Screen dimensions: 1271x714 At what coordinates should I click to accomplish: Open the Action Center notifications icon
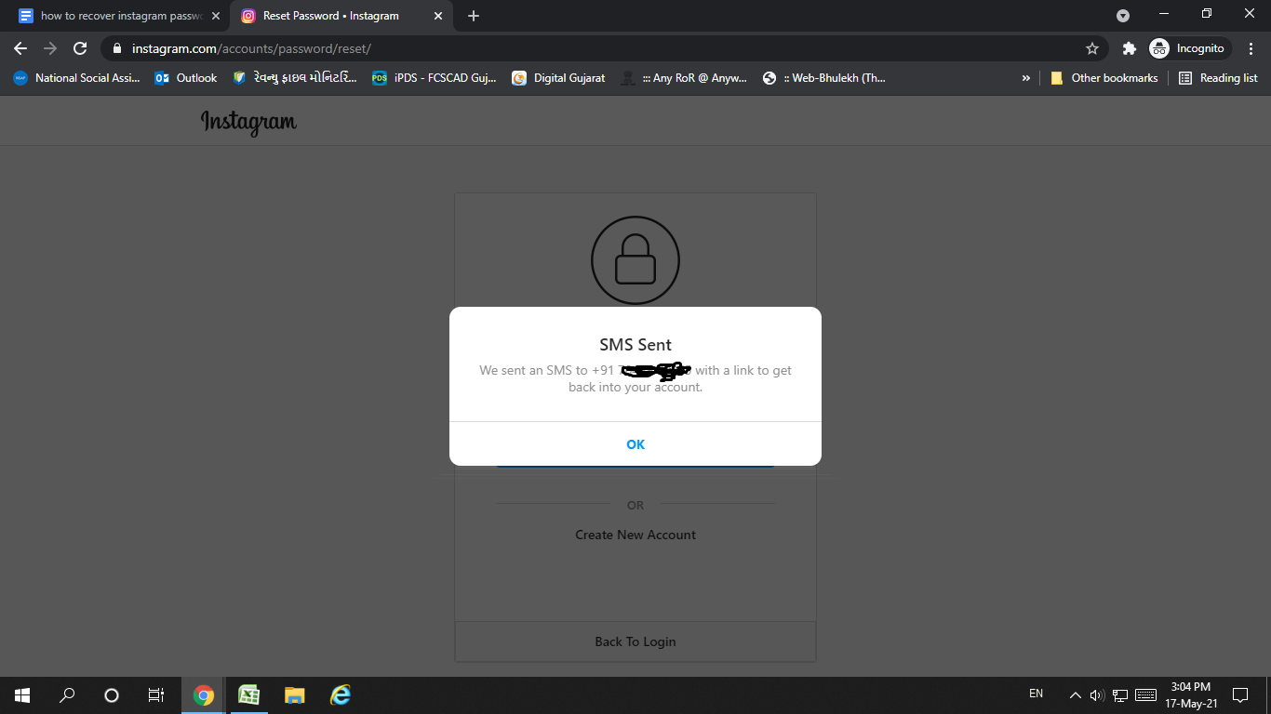pyautogui.click(x=1240, y=695)
